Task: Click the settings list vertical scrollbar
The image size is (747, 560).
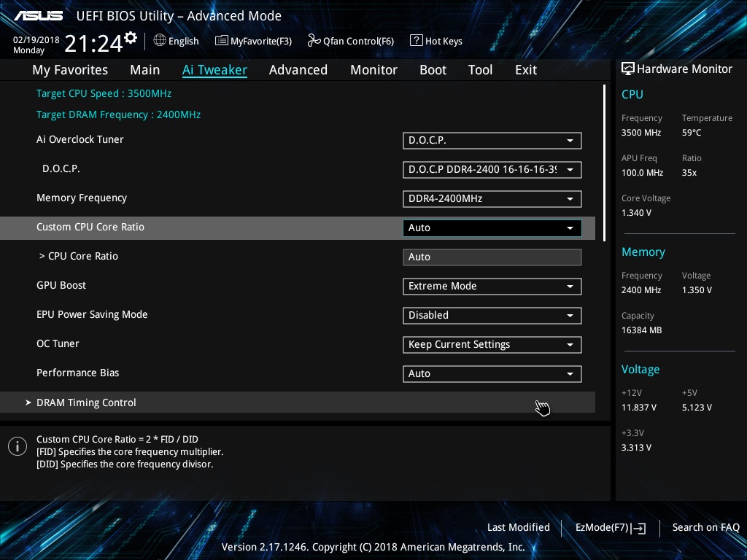Action: tap(604, 163)
